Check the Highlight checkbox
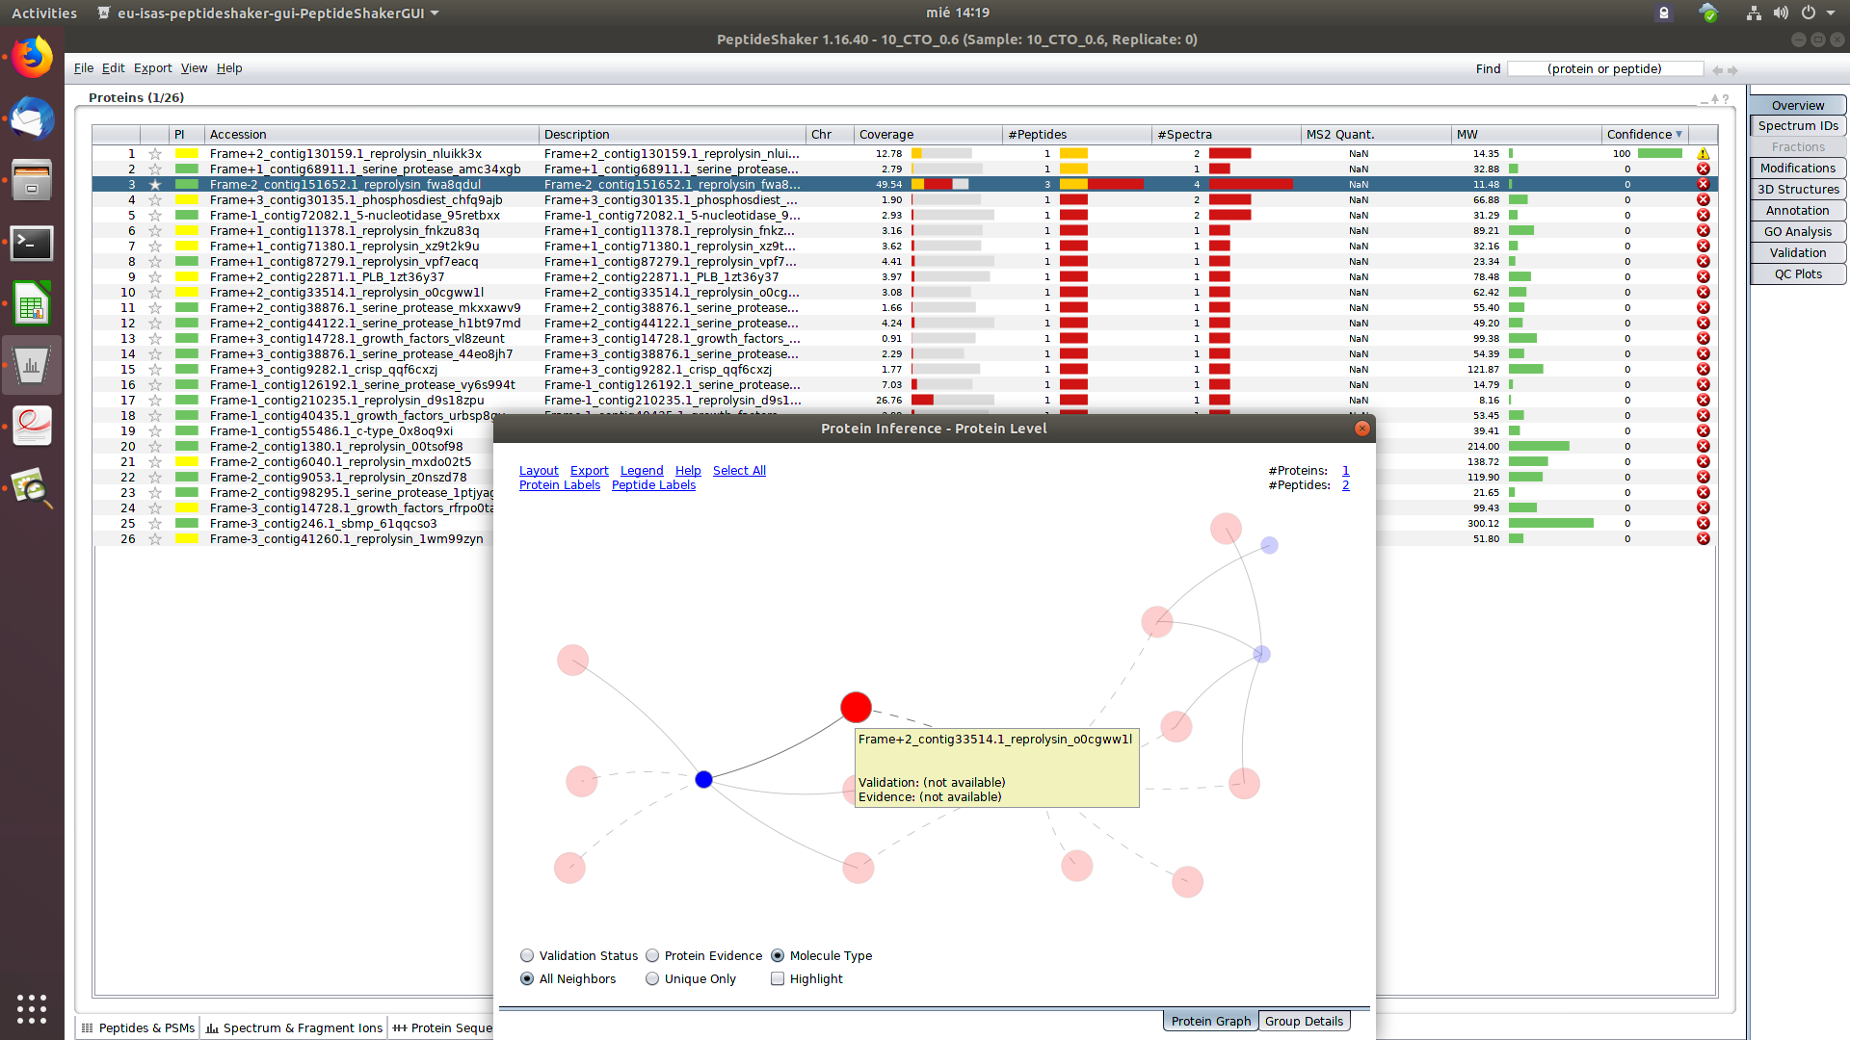The height and width of the screenshot is (1040, 1850). pos(778,978)
